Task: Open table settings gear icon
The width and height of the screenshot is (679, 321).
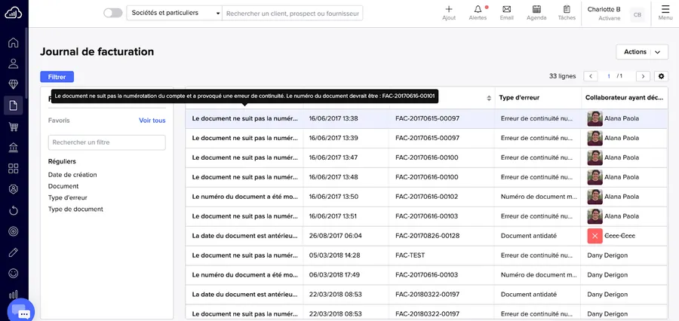Action: 661,76
